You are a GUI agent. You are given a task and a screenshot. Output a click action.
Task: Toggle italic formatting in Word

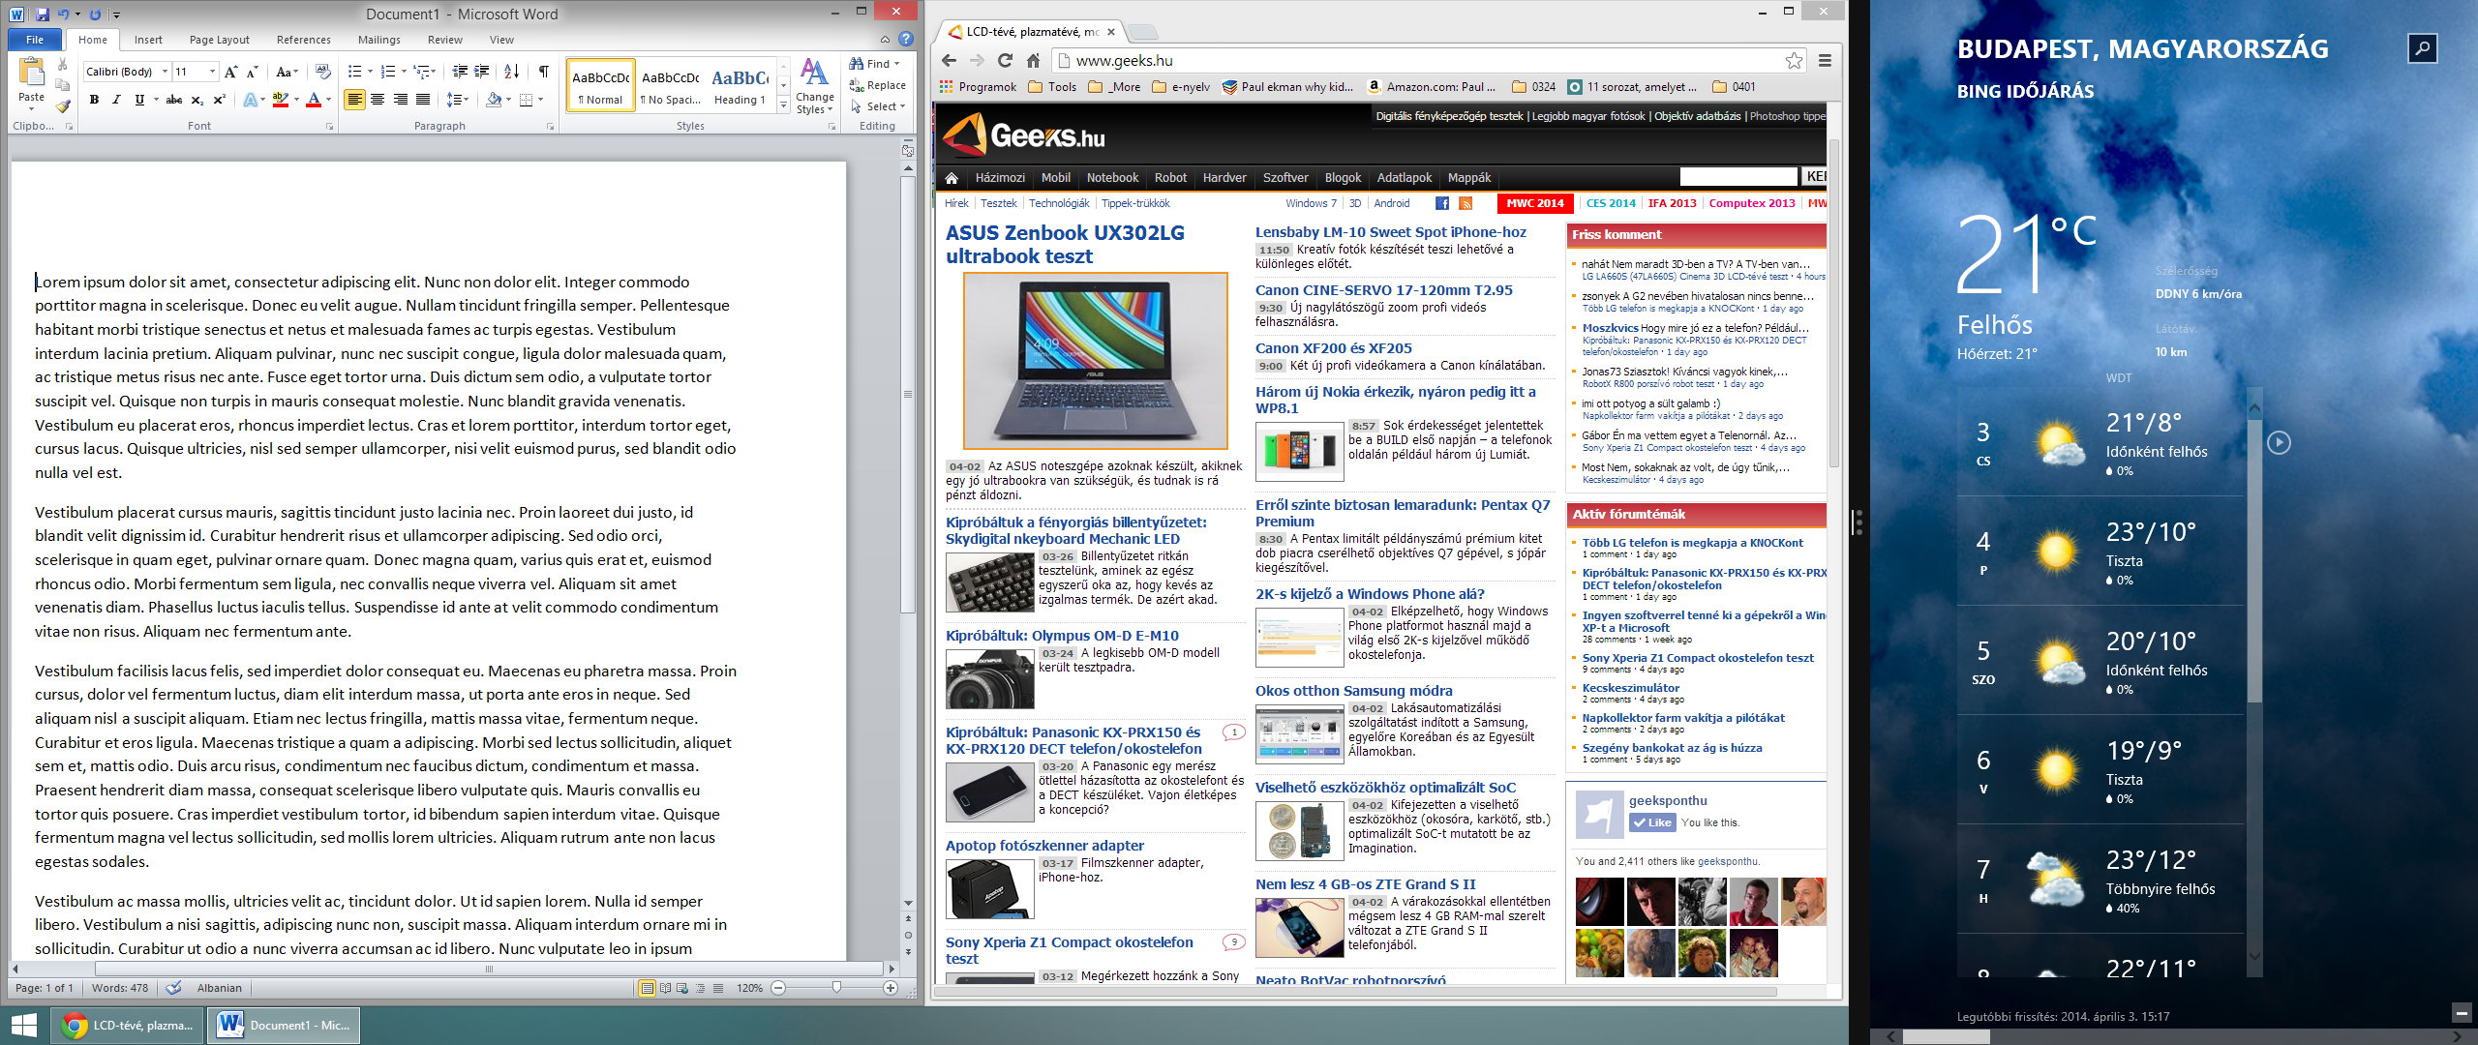(x=116, y=100)
